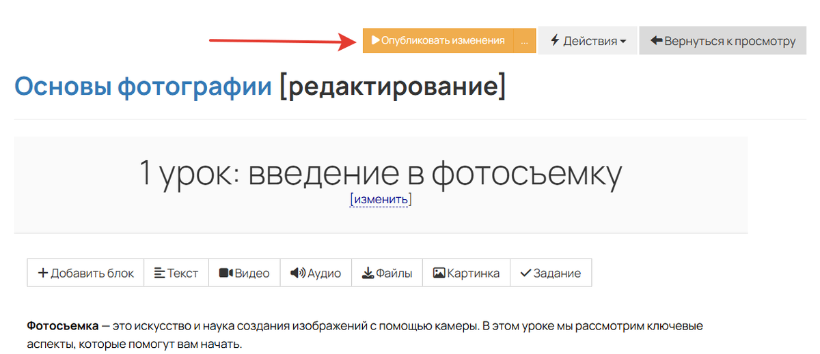Click the paragraph starting with Фотосьемка
The height and width of the screenshot is (354, 820).
[365, 334]
